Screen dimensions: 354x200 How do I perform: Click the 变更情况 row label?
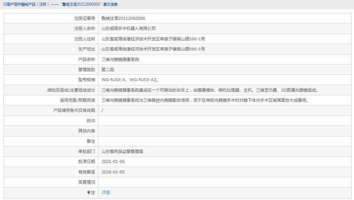coord(87,182)
